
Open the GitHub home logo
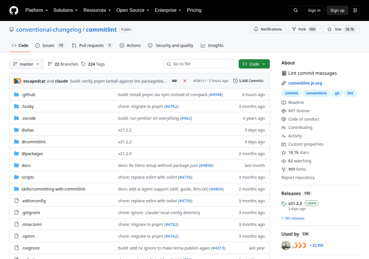click(x=14, y=10)
